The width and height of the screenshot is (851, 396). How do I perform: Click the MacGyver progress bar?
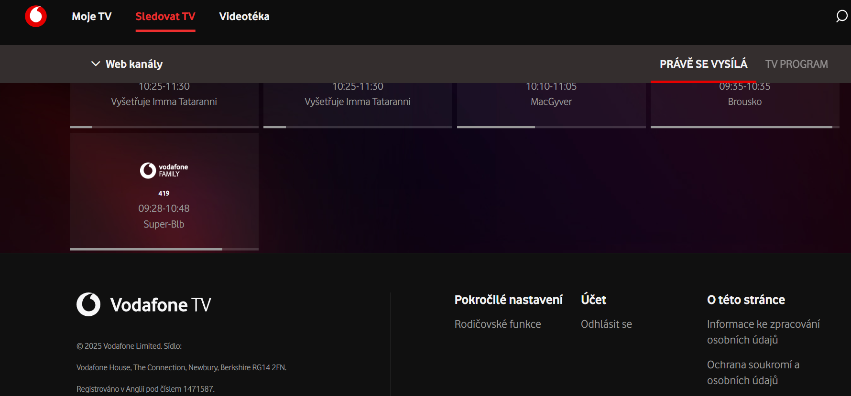[551, 127]
